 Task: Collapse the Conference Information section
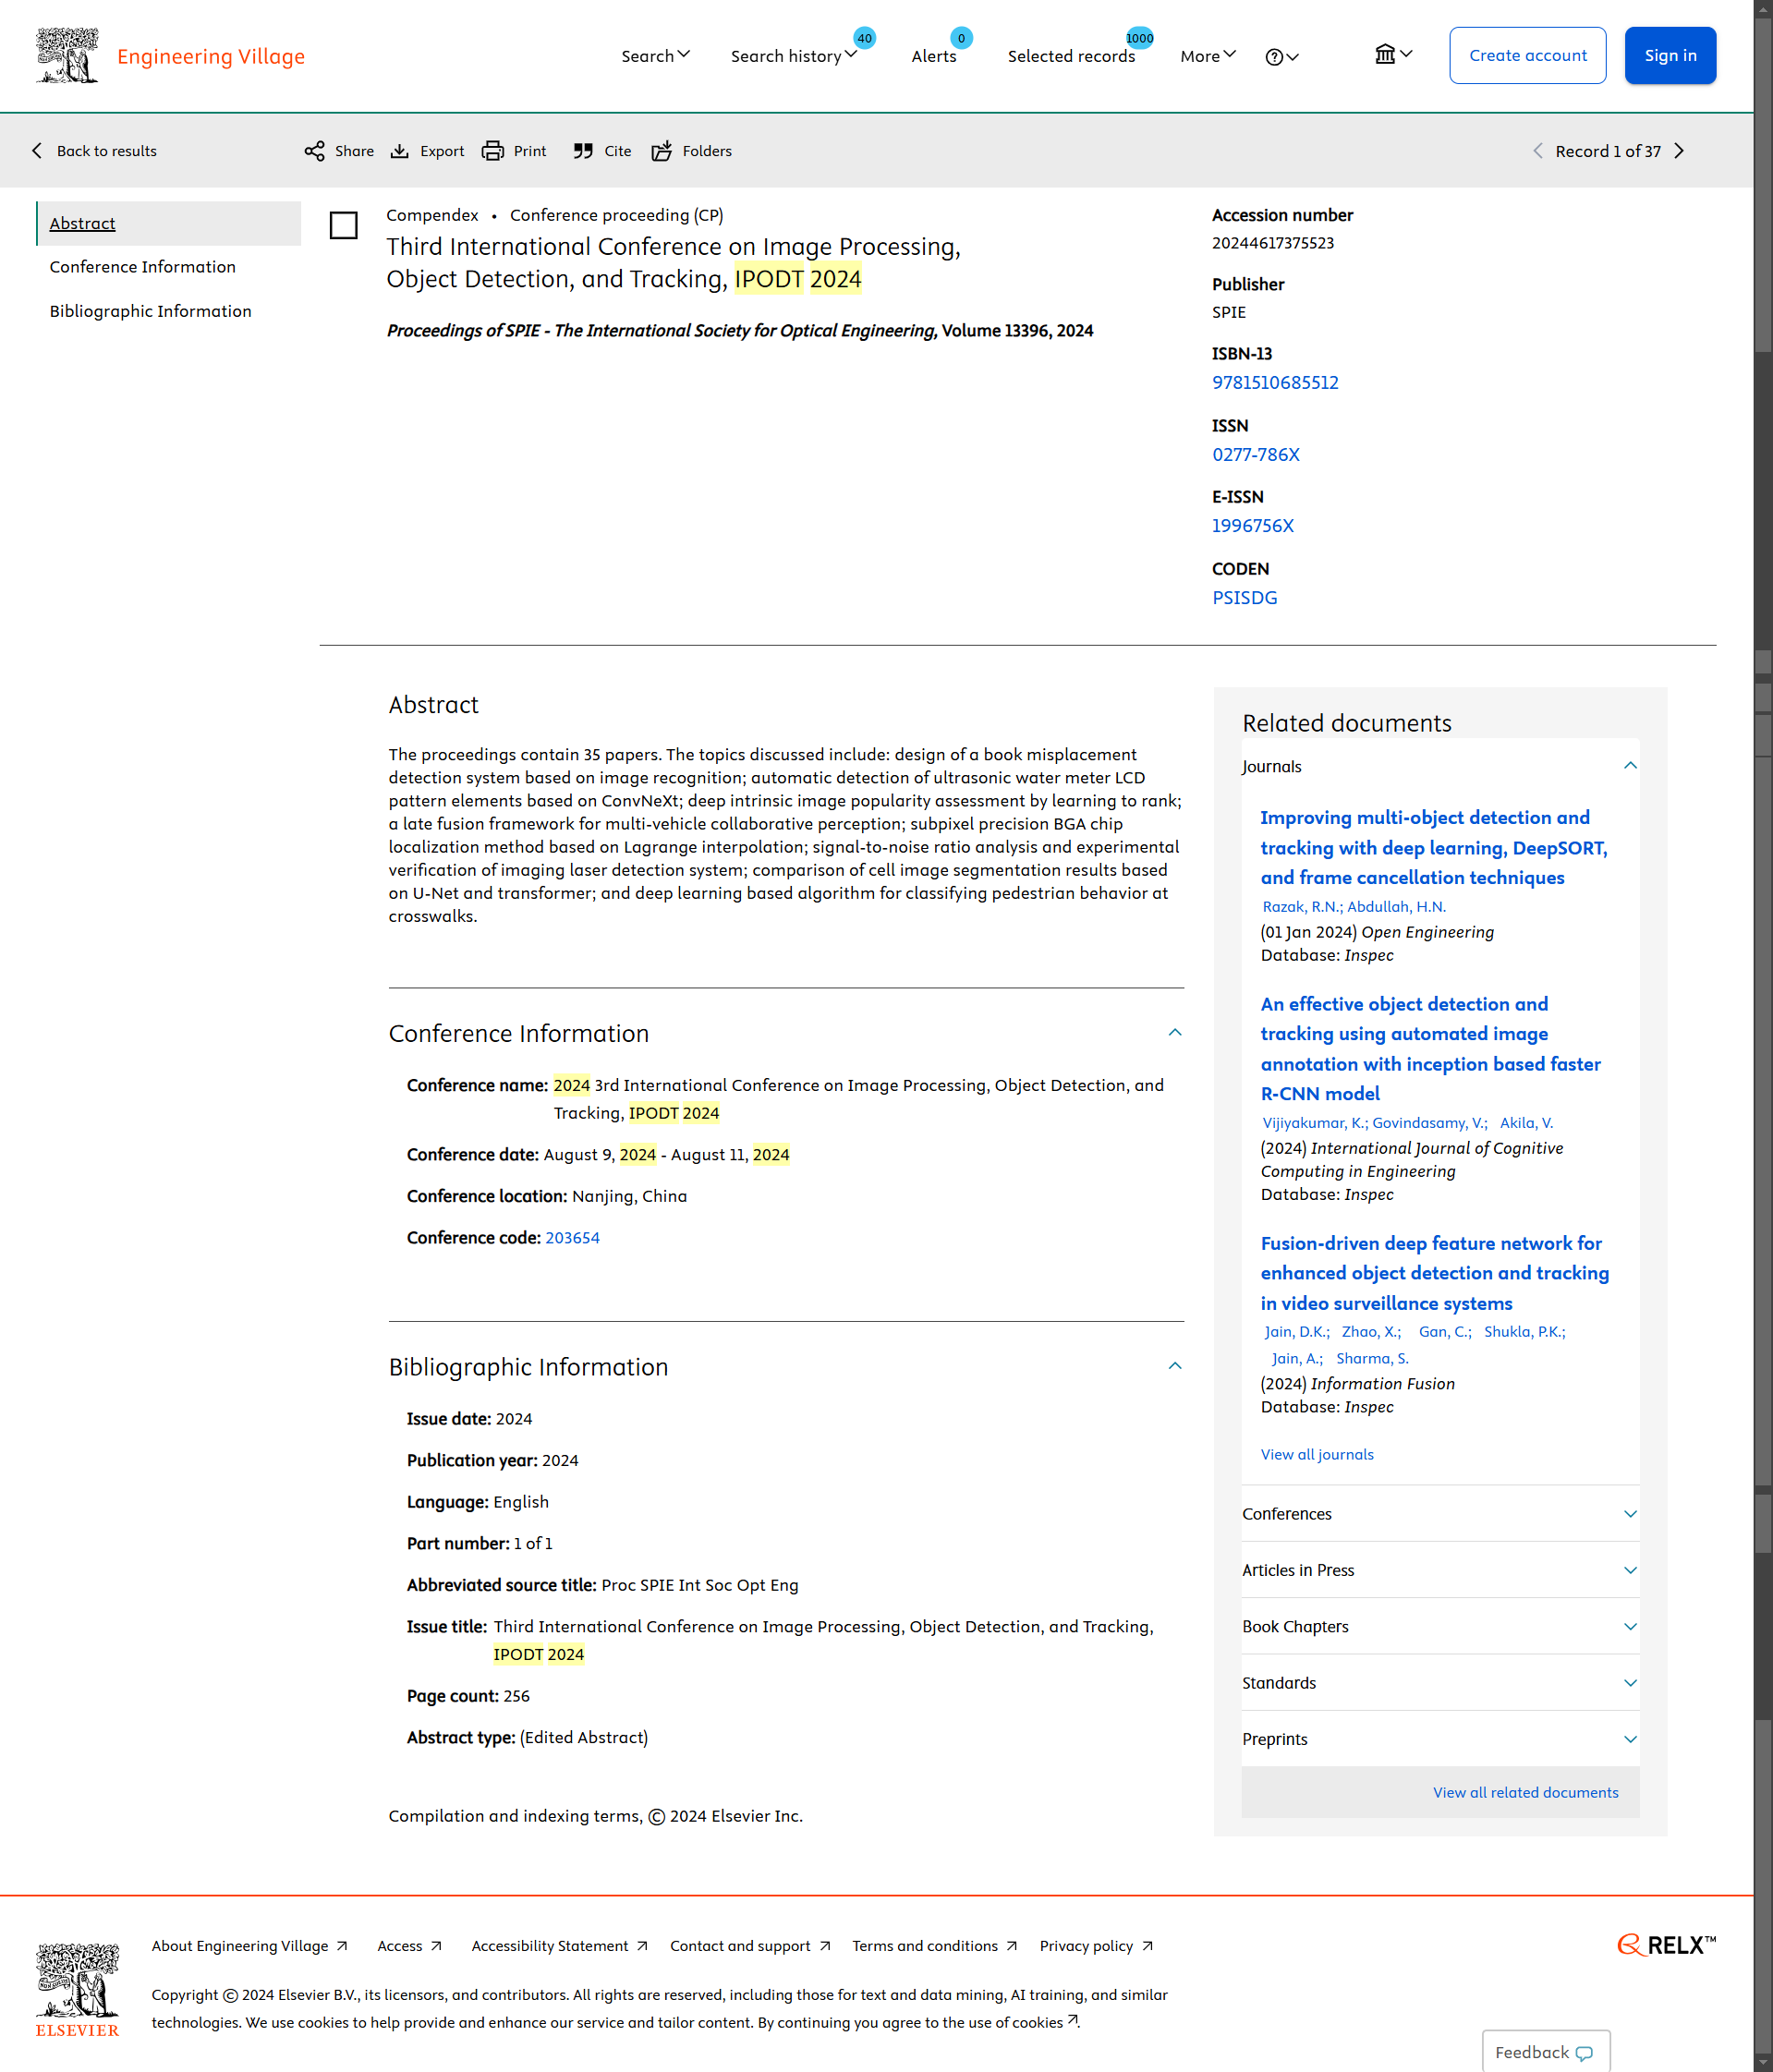tap(1175, 1032)
